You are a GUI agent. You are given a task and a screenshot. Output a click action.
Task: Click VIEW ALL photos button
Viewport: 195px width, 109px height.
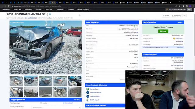(x=16, y=72)
